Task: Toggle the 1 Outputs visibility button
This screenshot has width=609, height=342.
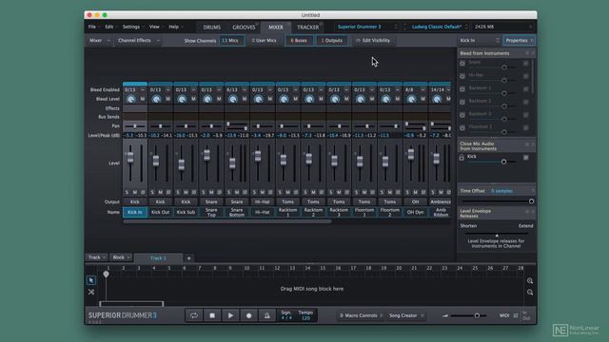Action: pyautogui.click(x=332, y=40)
